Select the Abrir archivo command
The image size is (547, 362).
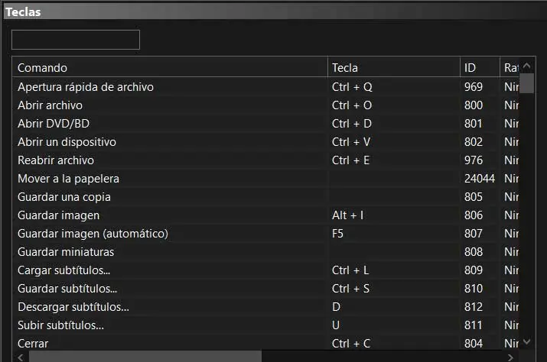pos(50,105)
